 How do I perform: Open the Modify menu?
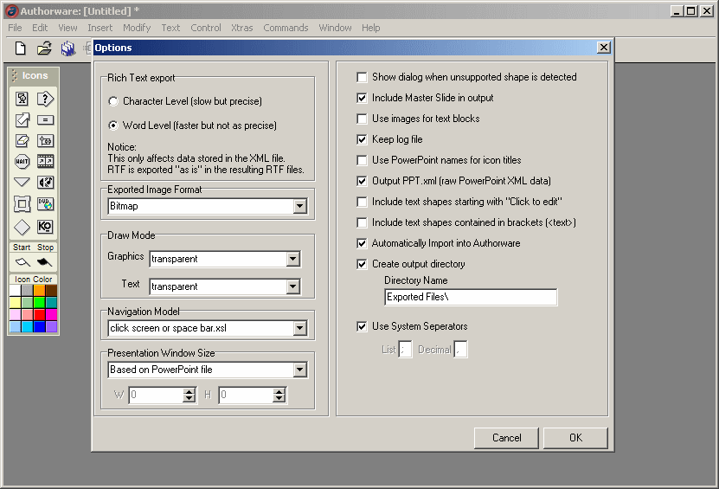tap(137, 28)
